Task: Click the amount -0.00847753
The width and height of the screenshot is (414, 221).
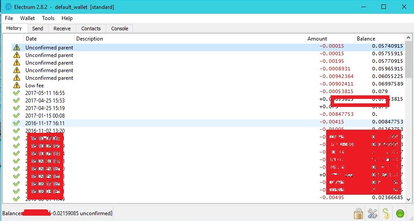Action: click(336, 114)
